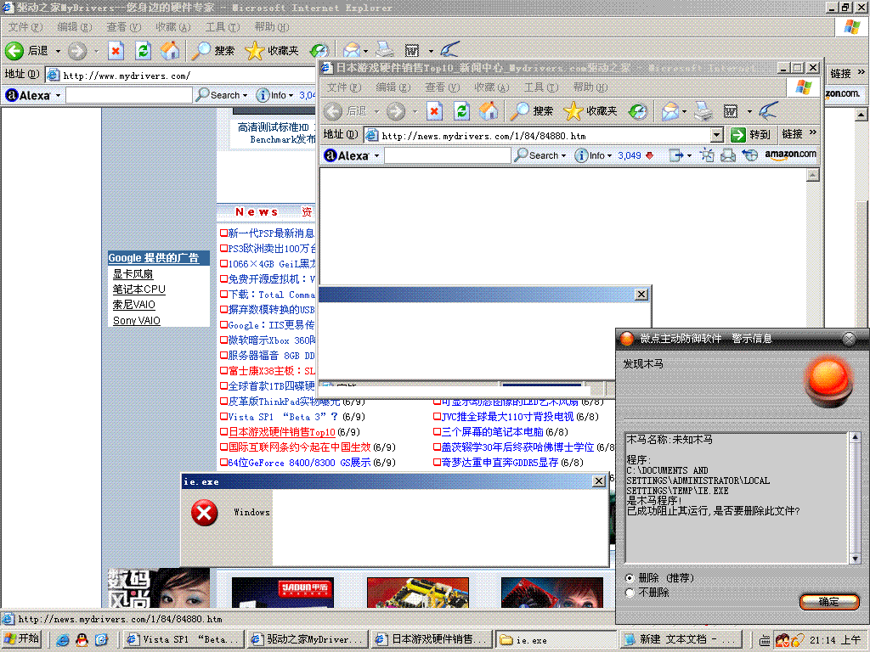Open link 显卡风扇 in Google ads
The image size is (870, 652).
pyautogui.click(x=133, y=274)
